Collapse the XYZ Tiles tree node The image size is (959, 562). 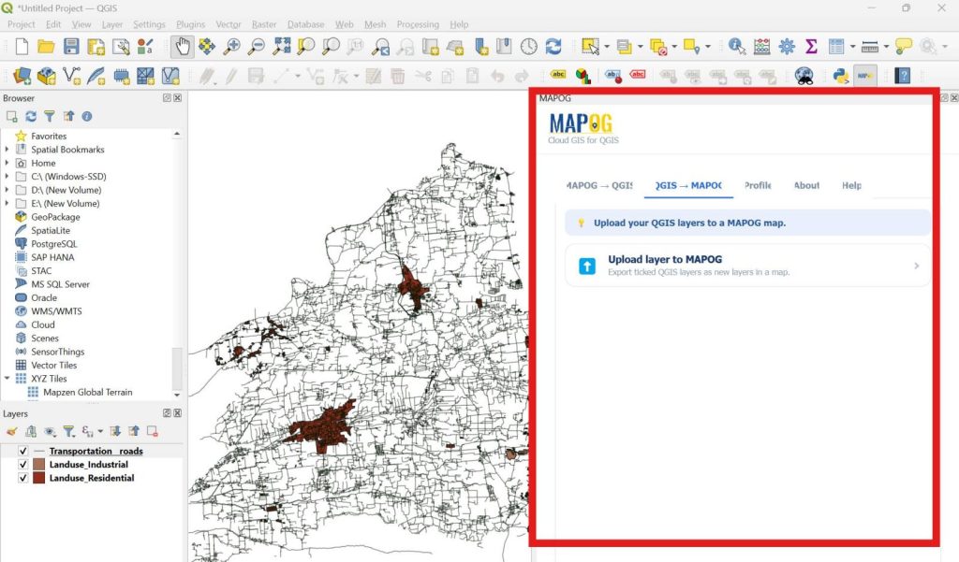7,378
